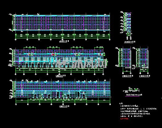This screenshot has height=128, width=162.
Task: Select the right of the two paired side elevations
Action: tap(141, 60)
